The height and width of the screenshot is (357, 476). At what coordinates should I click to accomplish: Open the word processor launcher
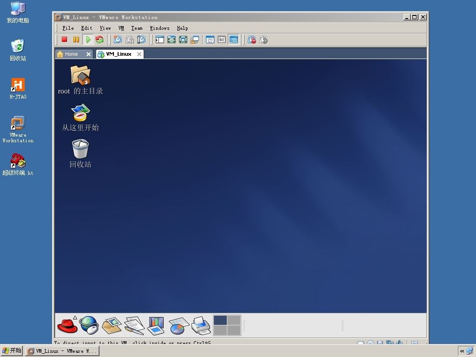pyautogui.click(x=134, y=325)
